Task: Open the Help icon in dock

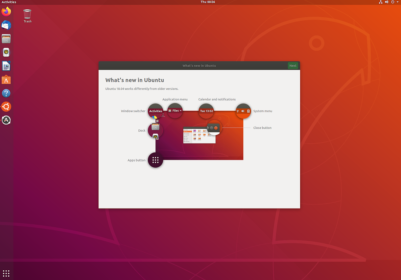Action: tap(6, 93)
